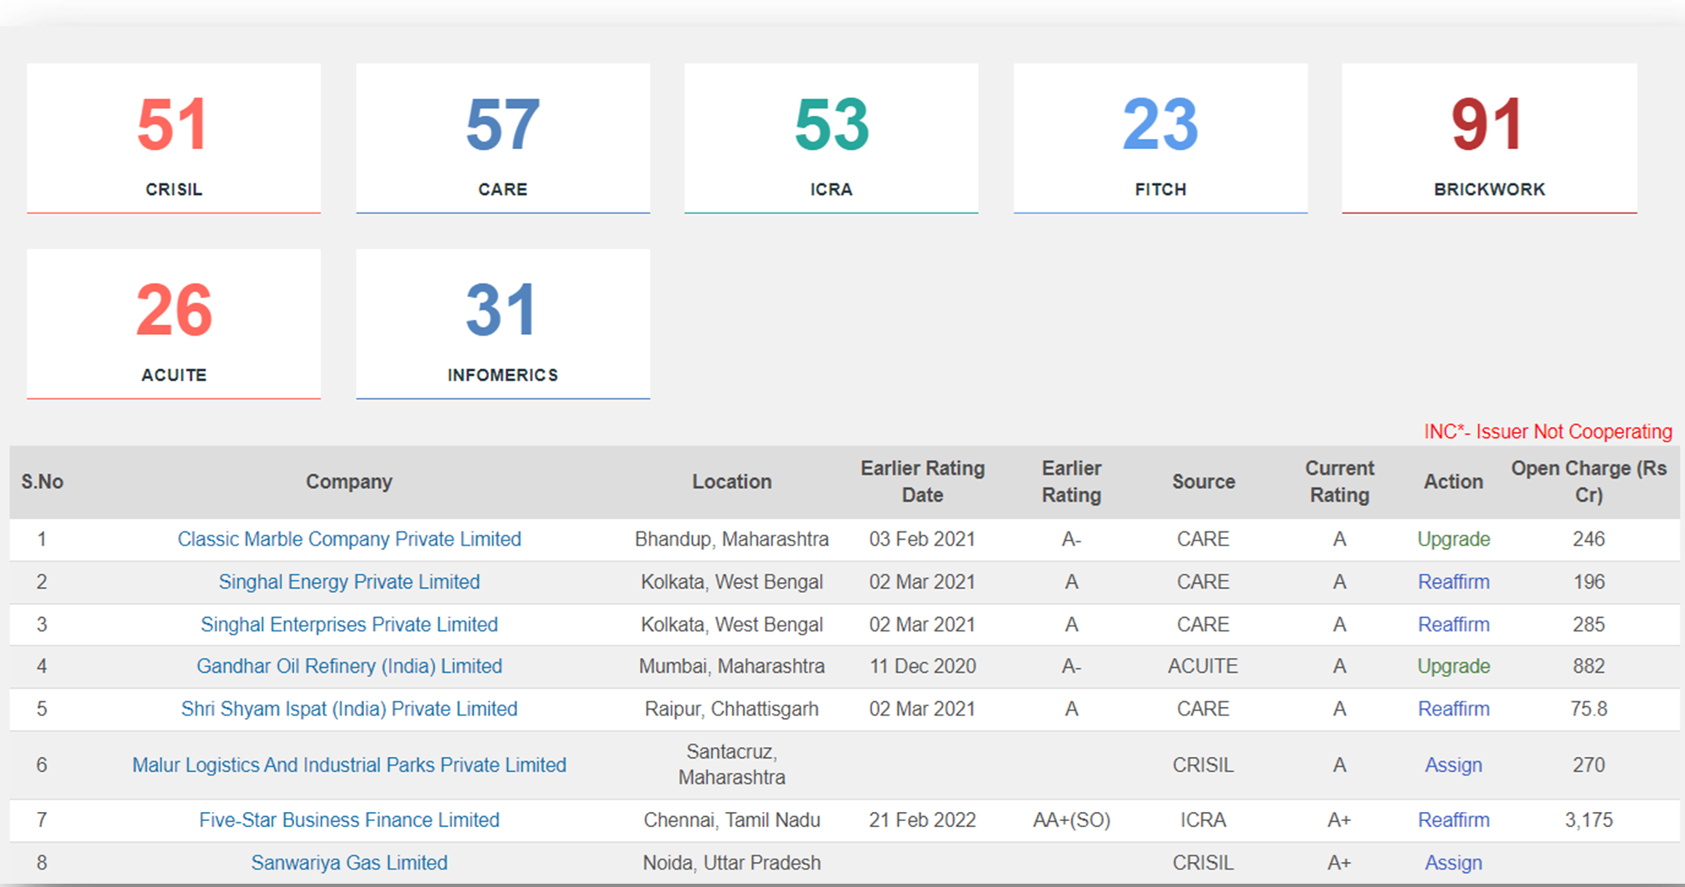Click Upgrade action for Gandhar Oil row
This screenshot has width=1685, height=887.
1453,666
